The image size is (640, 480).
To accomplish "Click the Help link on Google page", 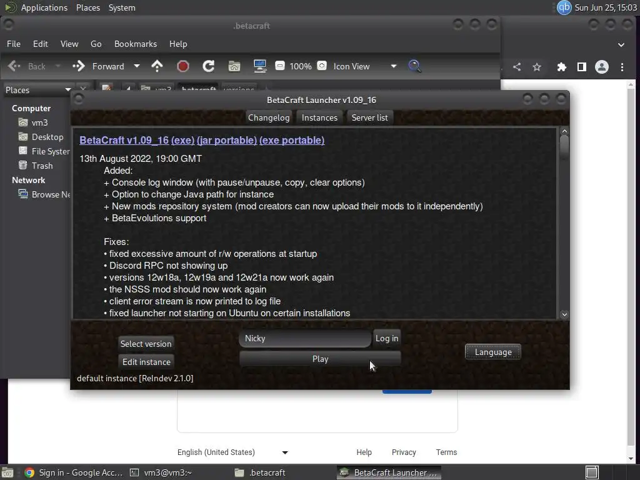I will [364, 452].
